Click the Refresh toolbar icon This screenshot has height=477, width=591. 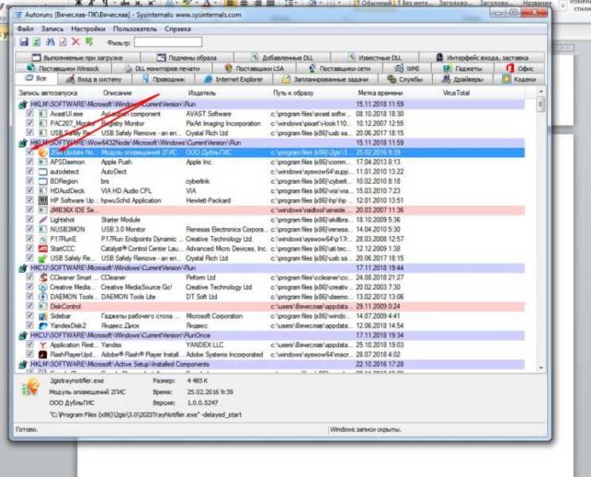(37, 42)
